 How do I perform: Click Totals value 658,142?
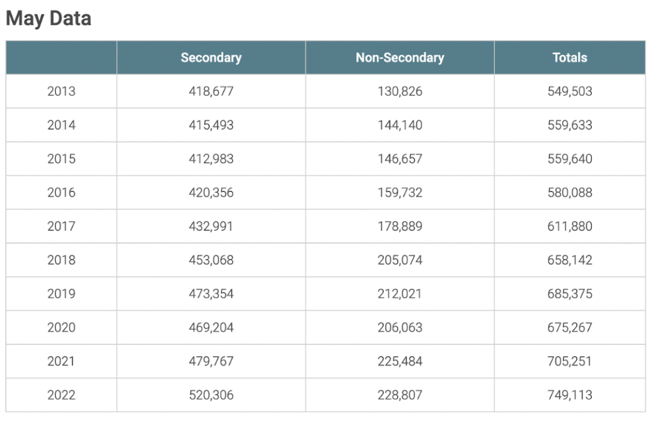(570, 260)
